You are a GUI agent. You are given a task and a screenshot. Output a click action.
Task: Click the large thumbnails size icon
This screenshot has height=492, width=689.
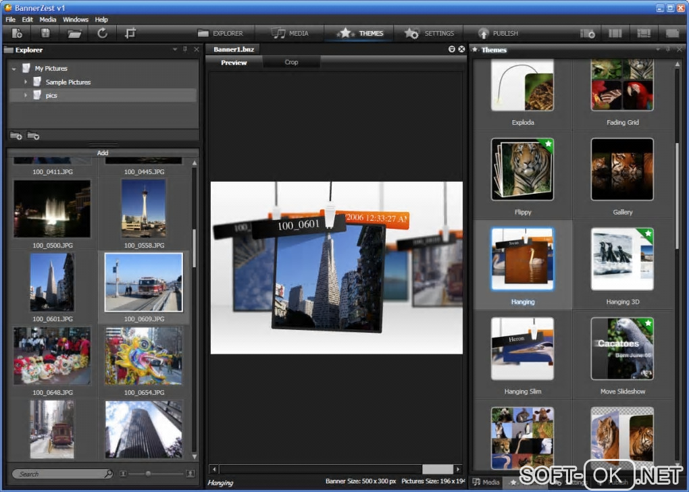[190, 474]
